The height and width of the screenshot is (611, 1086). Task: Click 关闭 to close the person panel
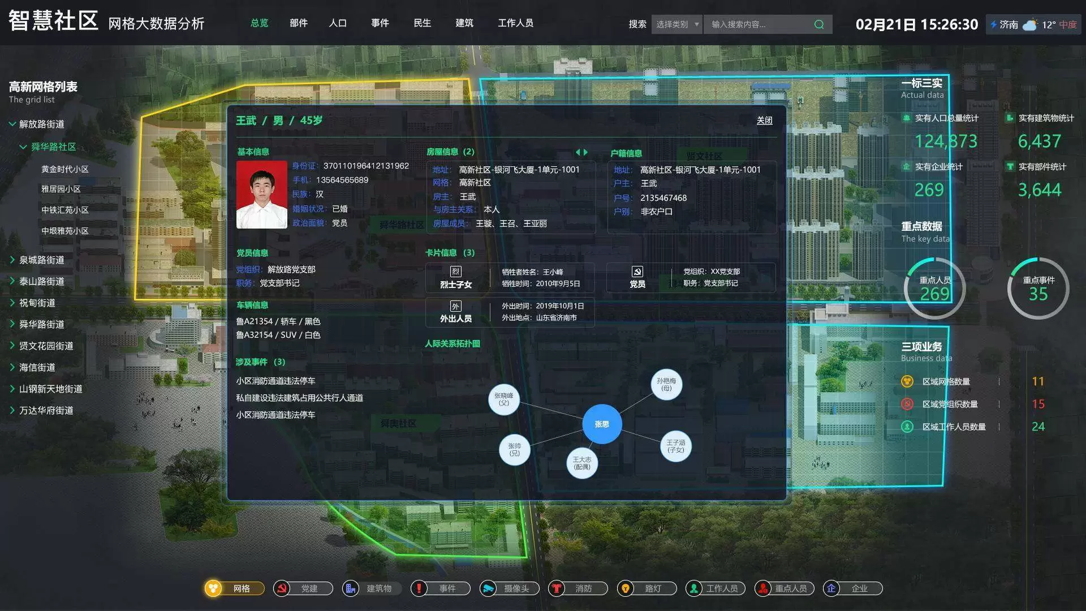(765, 121)
